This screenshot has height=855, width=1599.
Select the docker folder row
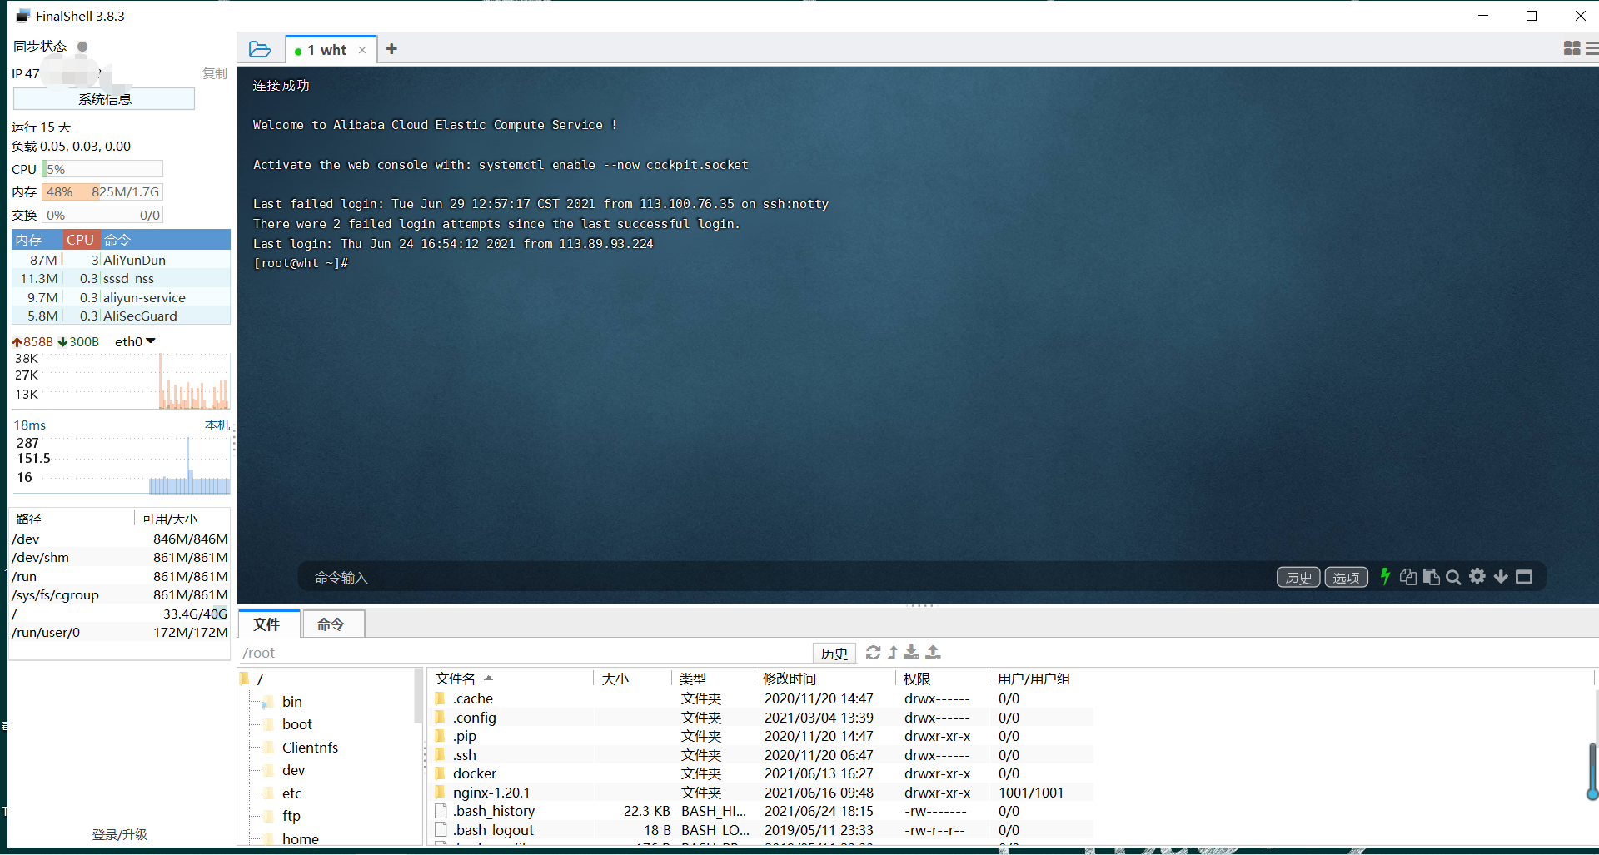point(762,773)
